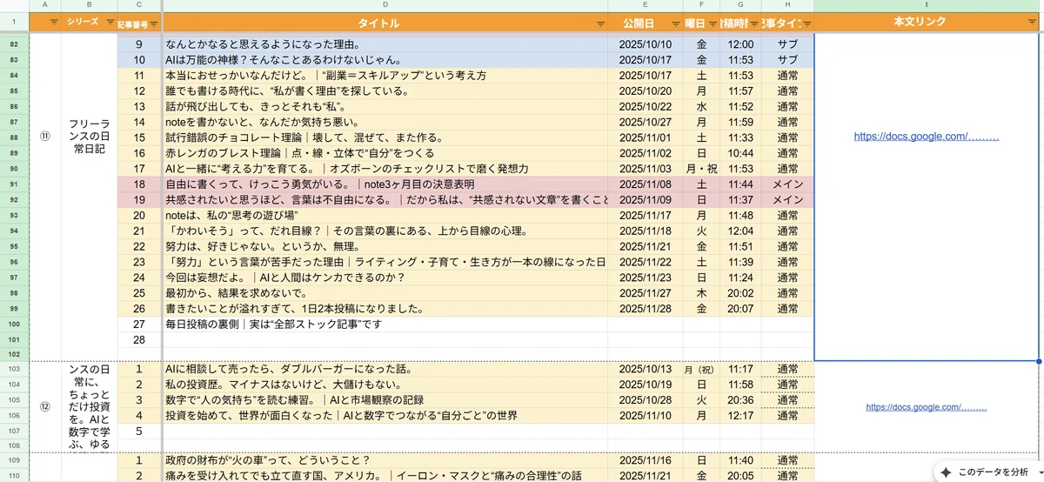The height and width of the screenshot is (482, 1044).
Task: Click weekday cell '月（祝）'
Action: 701,369
